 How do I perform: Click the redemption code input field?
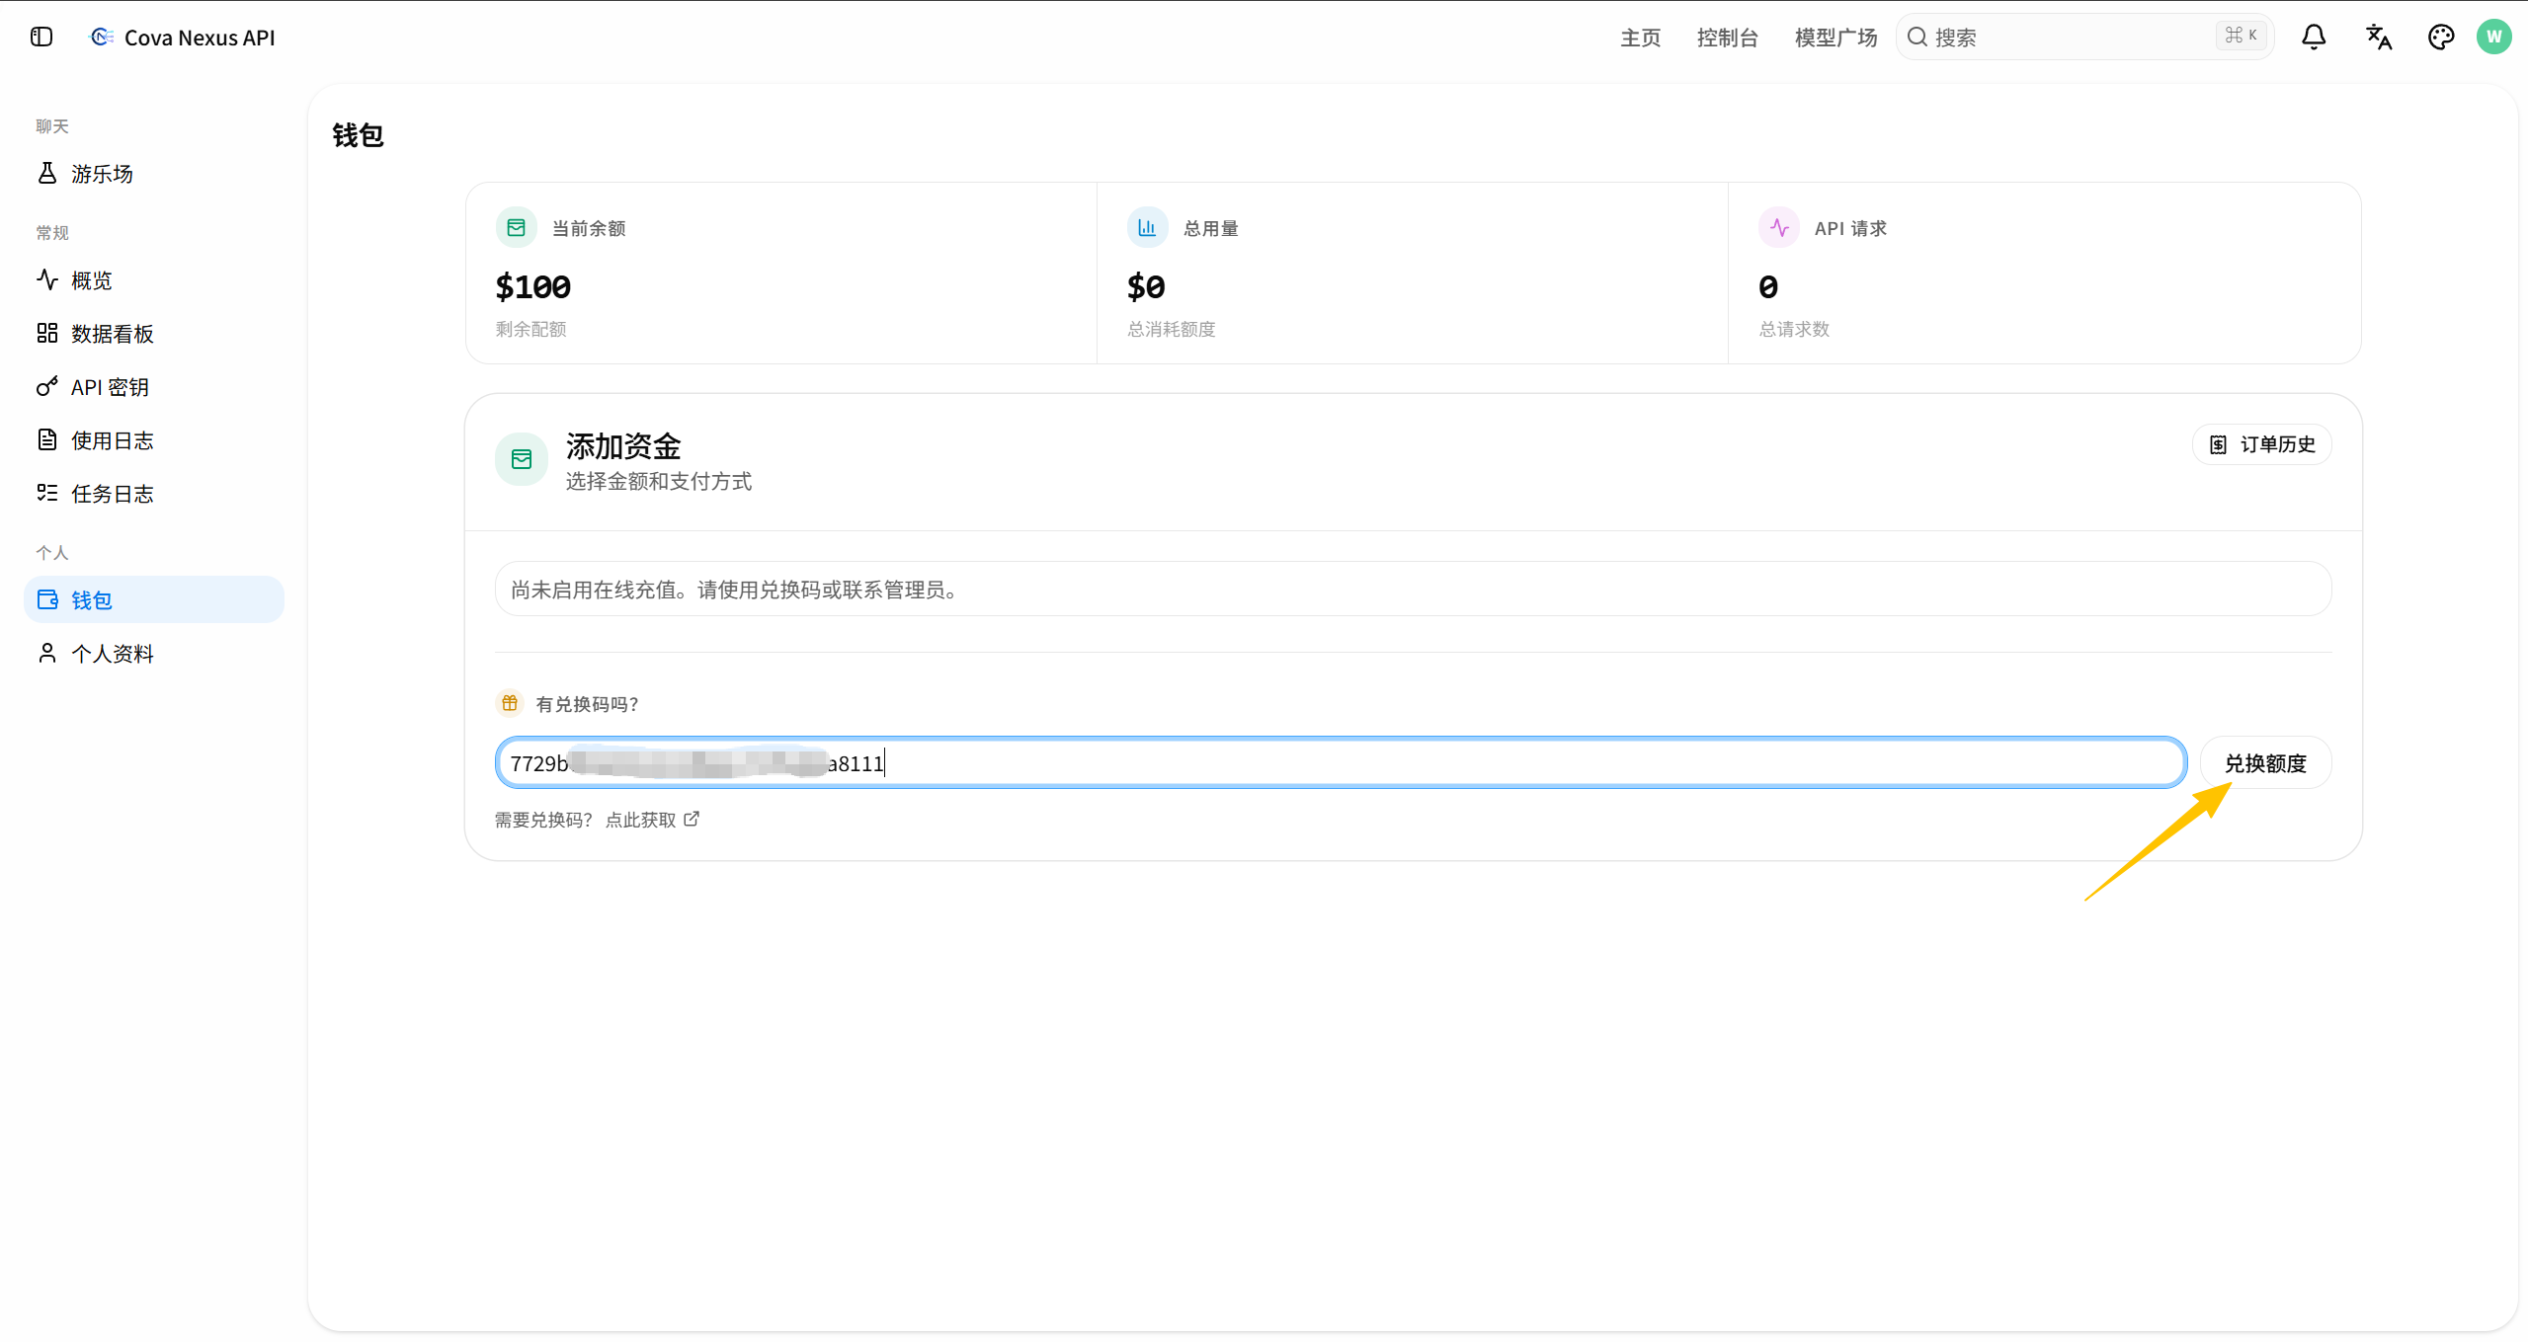click(x=1341, y=763)
